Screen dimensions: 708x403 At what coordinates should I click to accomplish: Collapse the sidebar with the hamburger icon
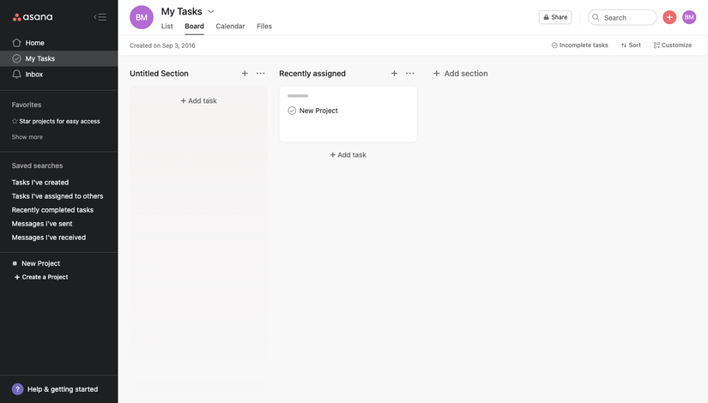point(100,17)
